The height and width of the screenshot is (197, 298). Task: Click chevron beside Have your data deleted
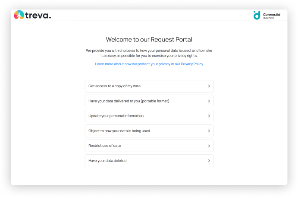click(x=209, y=161)
